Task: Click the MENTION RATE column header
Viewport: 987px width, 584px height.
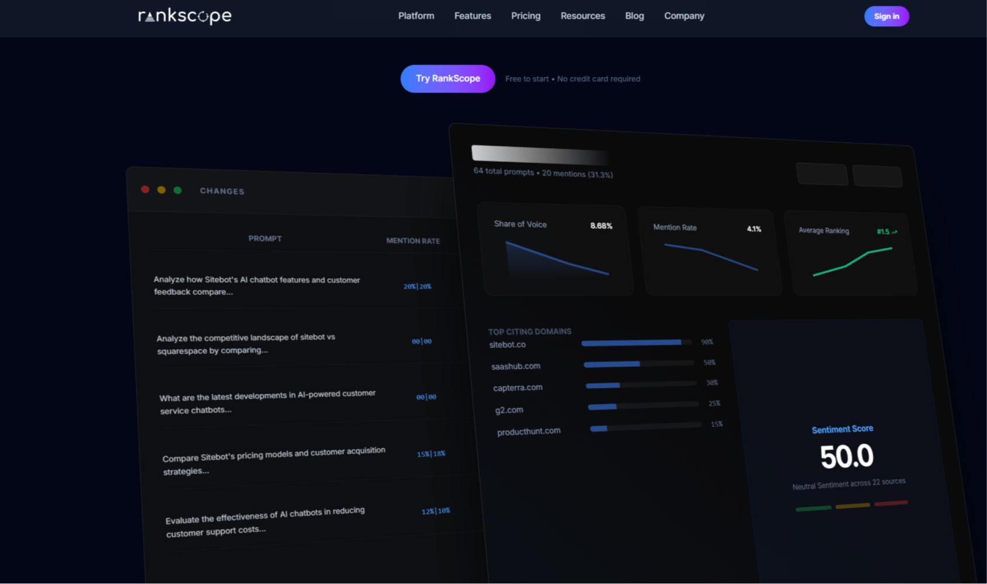Action: click(x=413, y=241)
